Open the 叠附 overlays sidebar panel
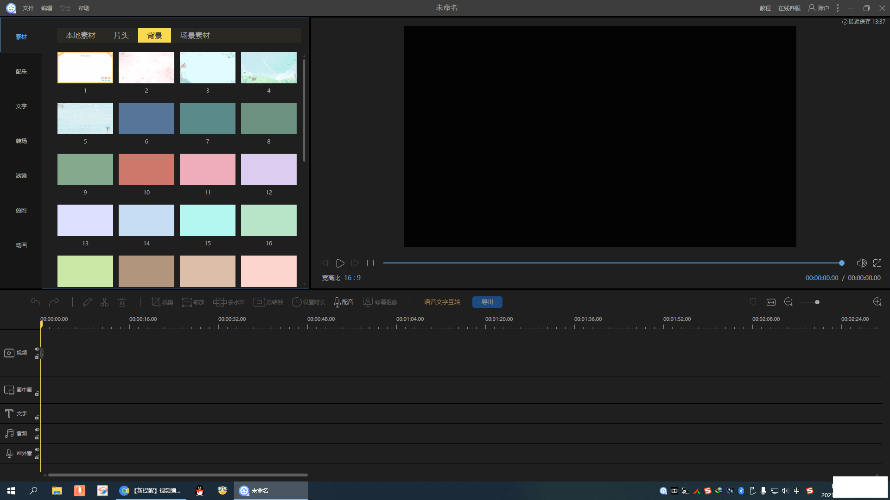This screenshot has width=890, height=500. [x=21, y=211]
